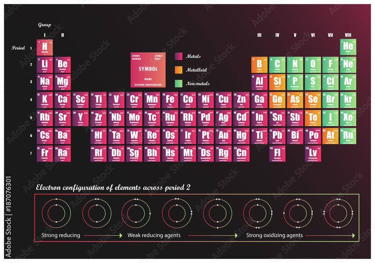Click the Tungsten (W) tile

click(x=134, y=136)
